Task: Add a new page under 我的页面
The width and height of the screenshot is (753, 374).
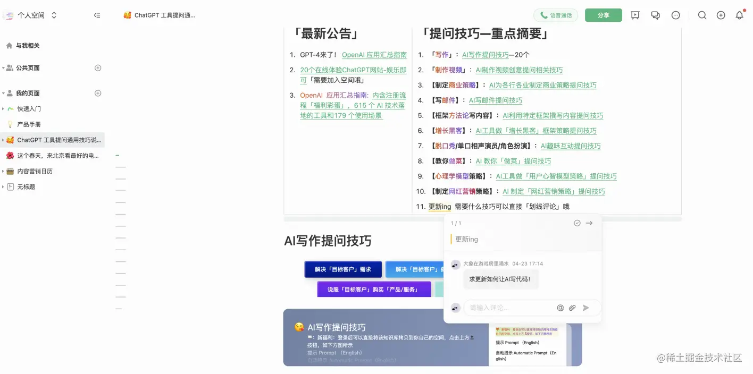Action: [98, 93]
